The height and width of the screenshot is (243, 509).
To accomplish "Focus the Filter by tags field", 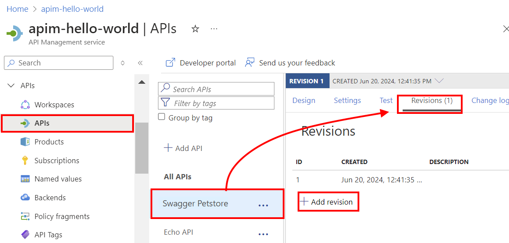I will coord(216,103).
